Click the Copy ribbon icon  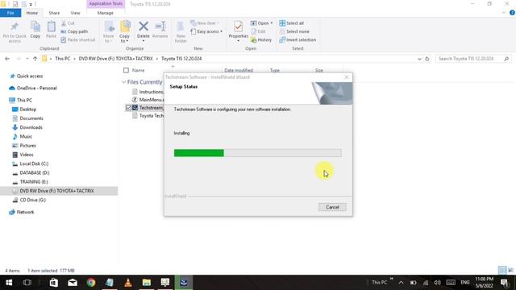[x=35, y=30]
